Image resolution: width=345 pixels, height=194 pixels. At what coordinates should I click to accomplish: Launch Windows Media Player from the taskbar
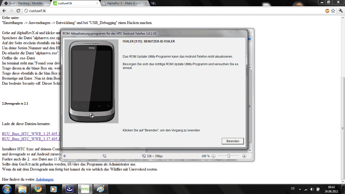tap(54, 189)
